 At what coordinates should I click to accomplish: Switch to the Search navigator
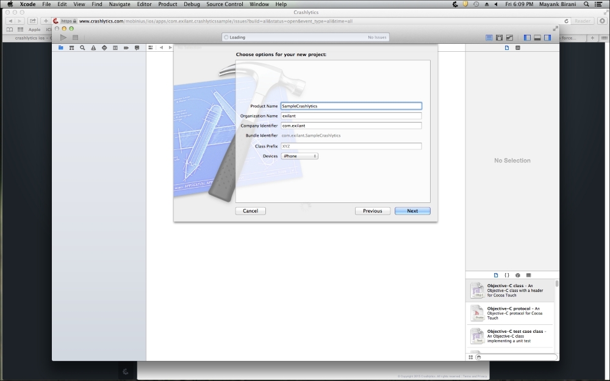(82, 47)
